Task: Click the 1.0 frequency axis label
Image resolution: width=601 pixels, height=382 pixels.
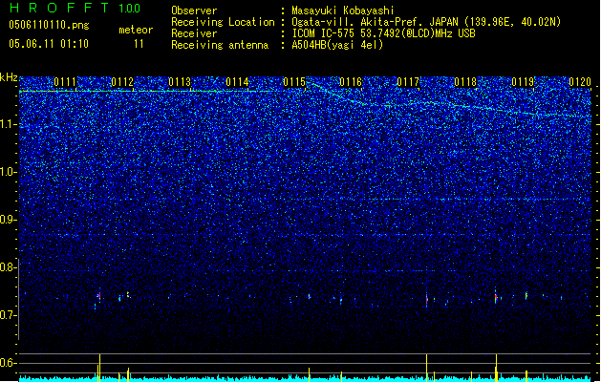Action: 9,172
